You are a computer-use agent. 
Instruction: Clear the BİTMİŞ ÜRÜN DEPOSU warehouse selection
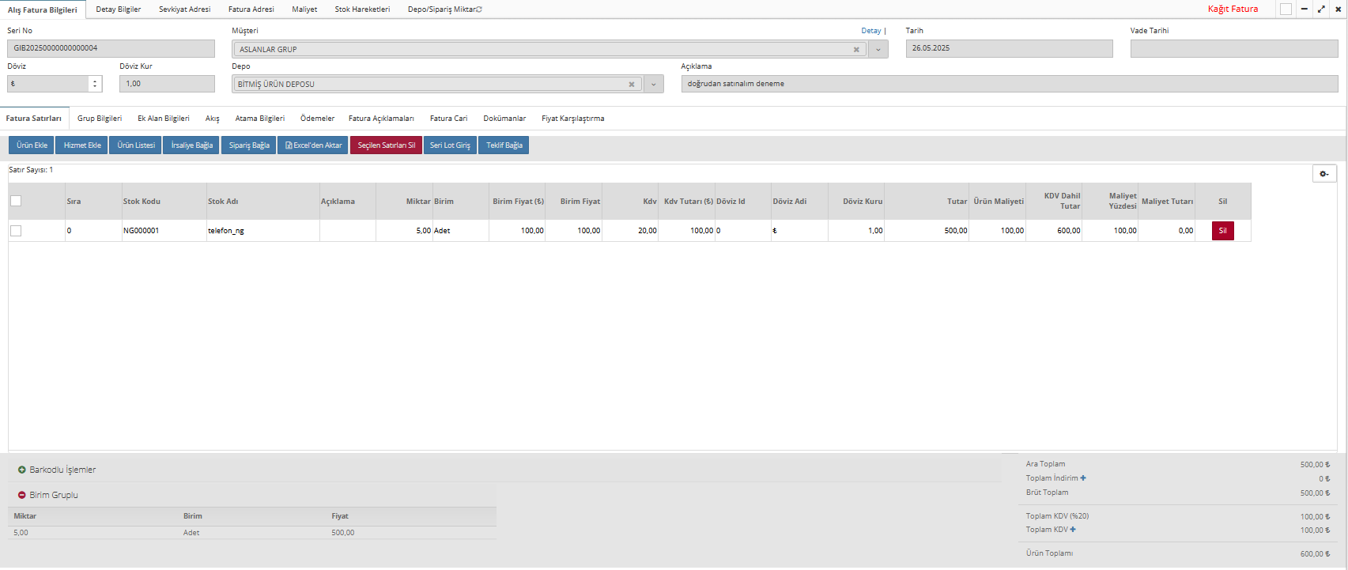pos(632,85)
